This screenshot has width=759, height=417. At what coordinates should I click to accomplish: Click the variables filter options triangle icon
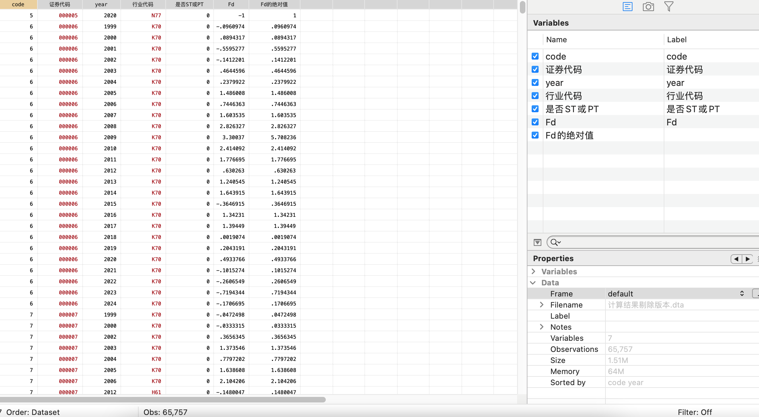pyautogui.click(x=538, y=242)
